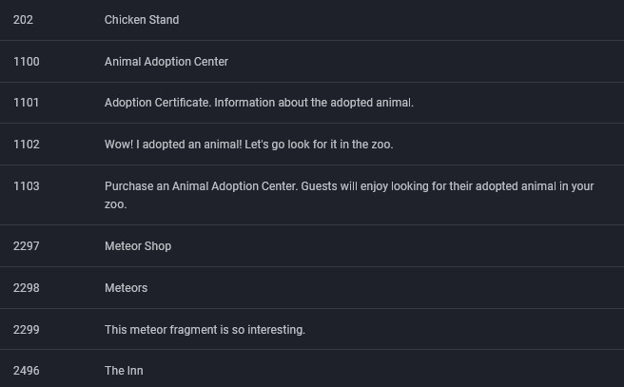Click the ID cell 1101
The width and height of the screenshot is (624, 387).
pos(27,103)
